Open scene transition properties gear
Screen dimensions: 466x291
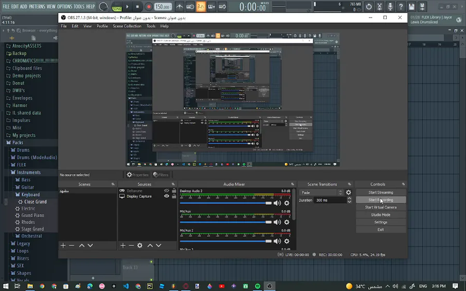click(x=348, y=192)
